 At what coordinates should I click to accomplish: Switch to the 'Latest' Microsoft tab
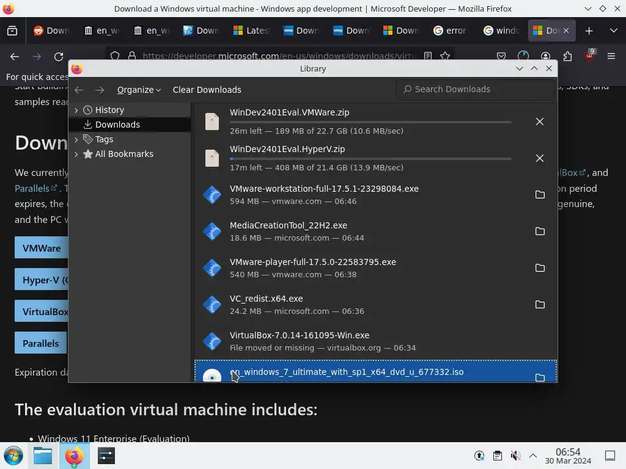(252, 31)
